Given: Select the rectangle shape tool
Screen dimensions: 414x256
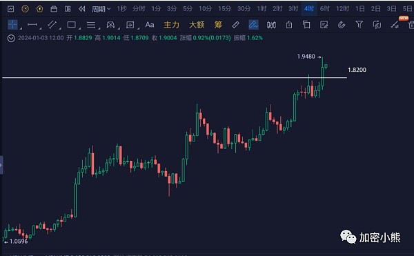Looking at the screenshot, I should tap(71, 25).
